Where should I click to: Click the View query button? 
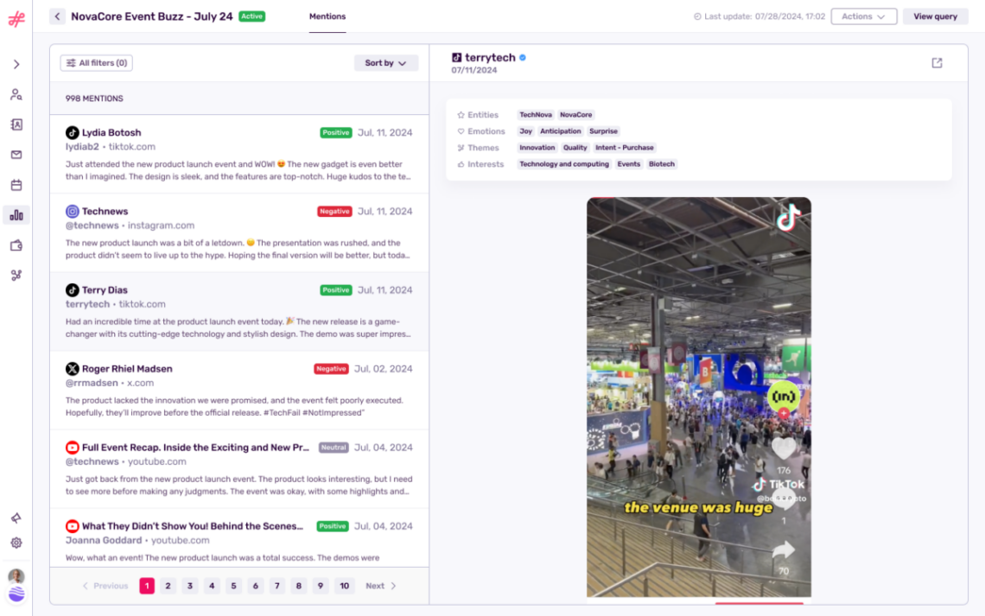935,16
